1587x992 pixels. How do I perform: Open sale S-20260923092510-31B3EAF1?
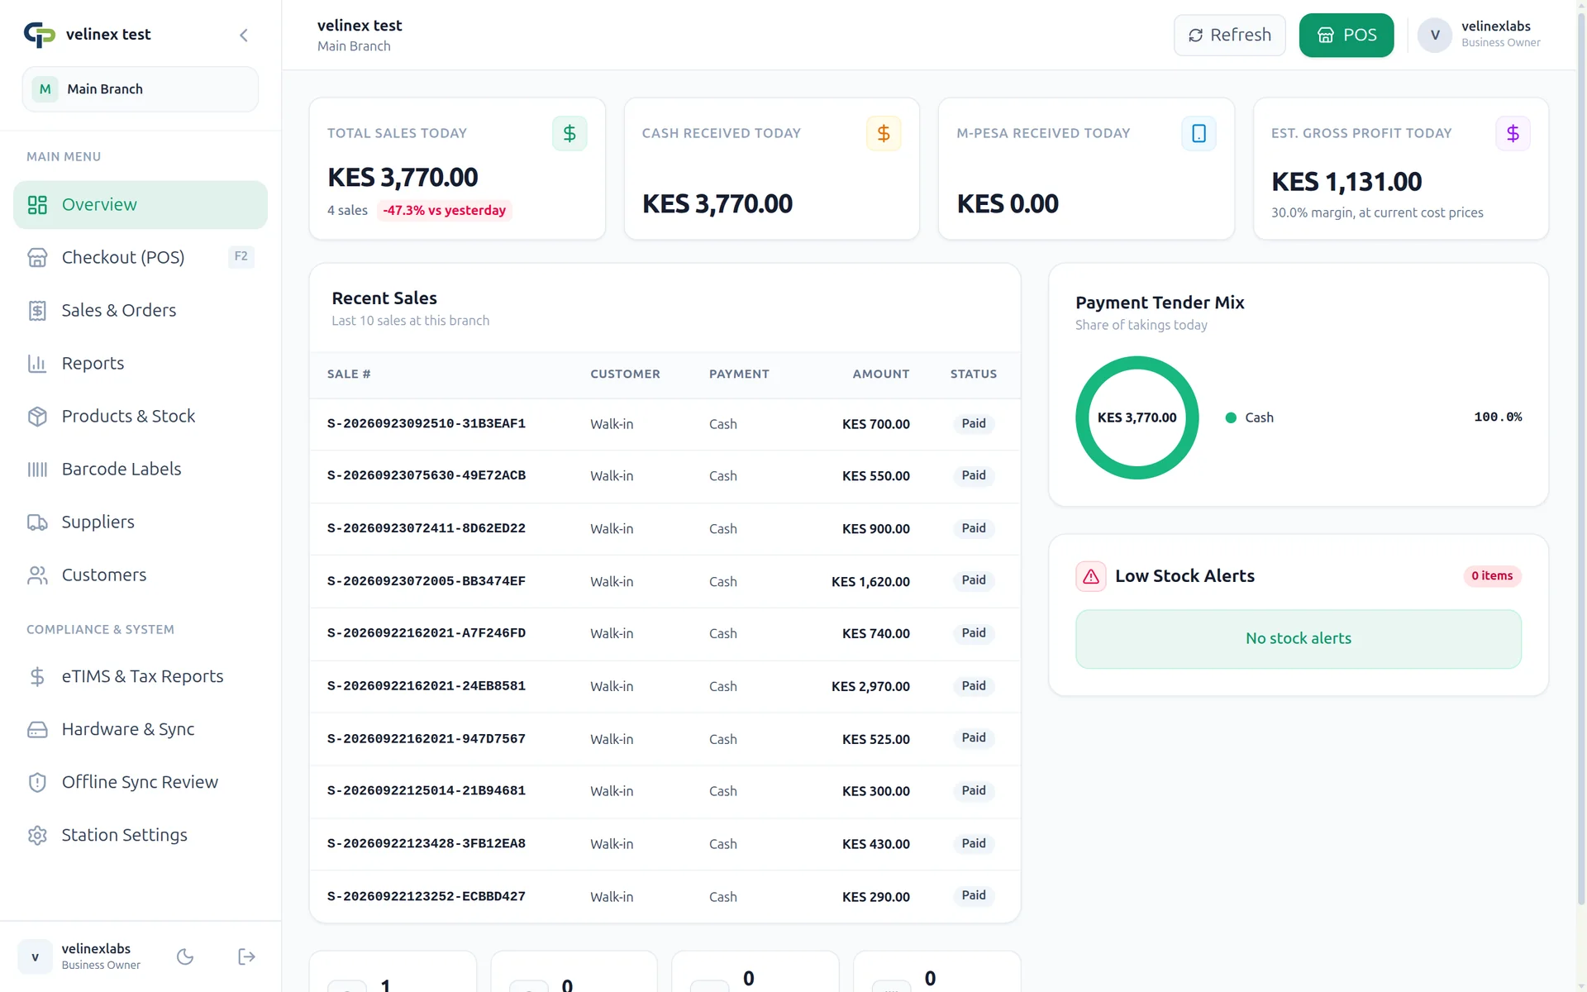pyautogui.click(x=427, y=424)
